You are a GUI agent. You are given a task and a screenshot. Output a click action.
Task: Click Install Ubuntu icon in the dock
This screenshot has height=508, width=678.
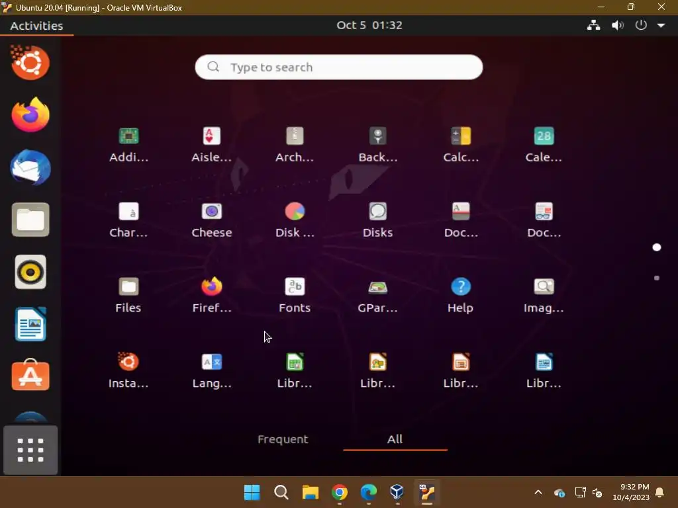[30, 63]
